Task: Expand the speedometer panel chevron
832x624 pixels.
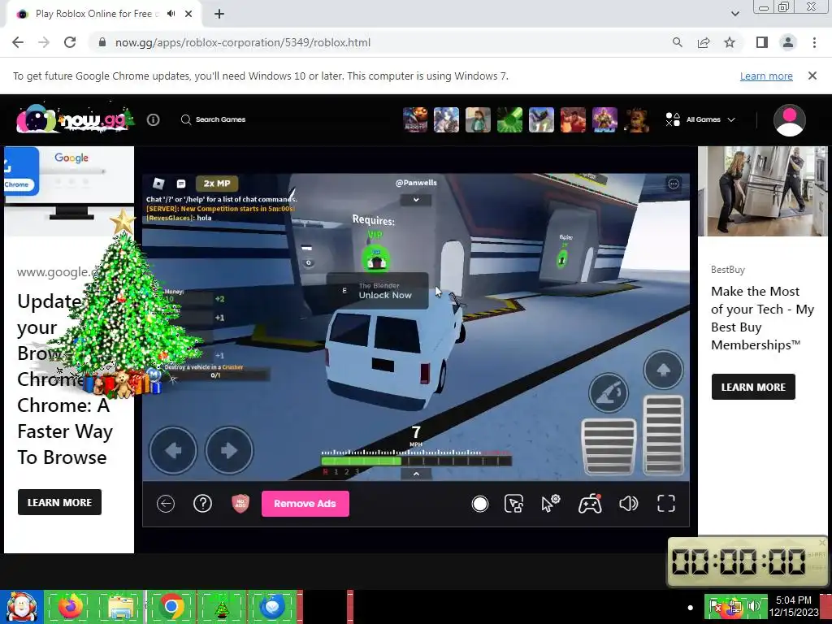Action: (x=416, y=474)
